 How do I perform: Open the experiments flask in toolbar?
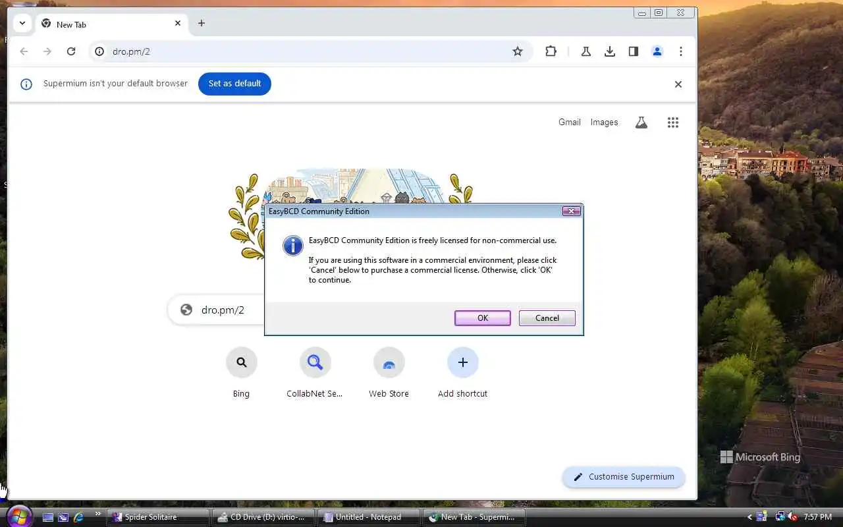tap(585, 51)
